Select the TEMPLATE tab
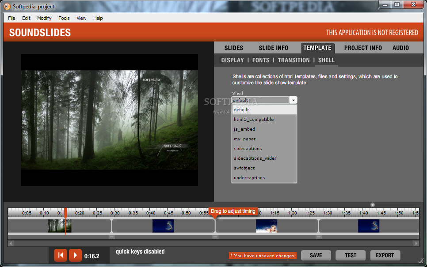 point(317,48)
